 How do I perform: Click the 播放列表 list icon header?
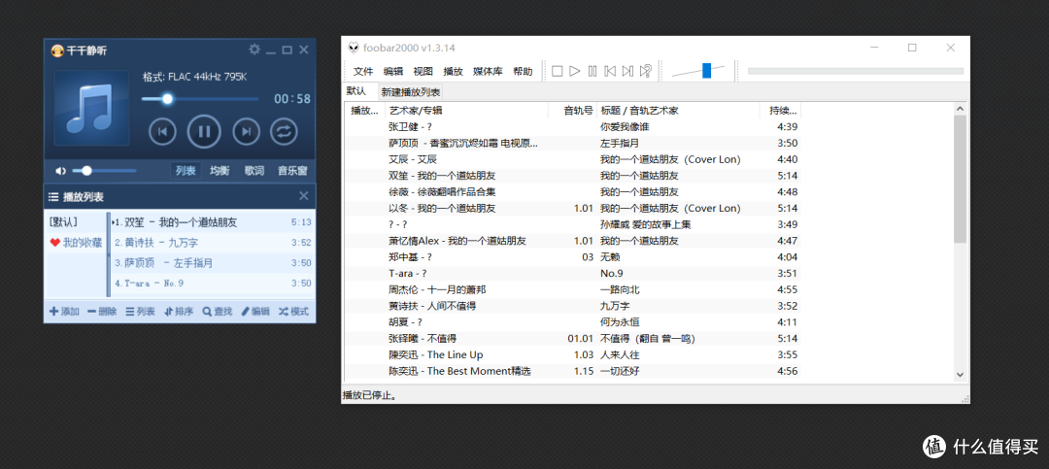pyautogui.click(x=53, y=197)
